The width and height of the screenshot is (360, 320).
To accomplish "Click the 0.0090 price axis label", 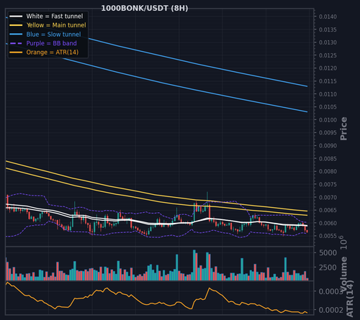I will coord(328,146).
